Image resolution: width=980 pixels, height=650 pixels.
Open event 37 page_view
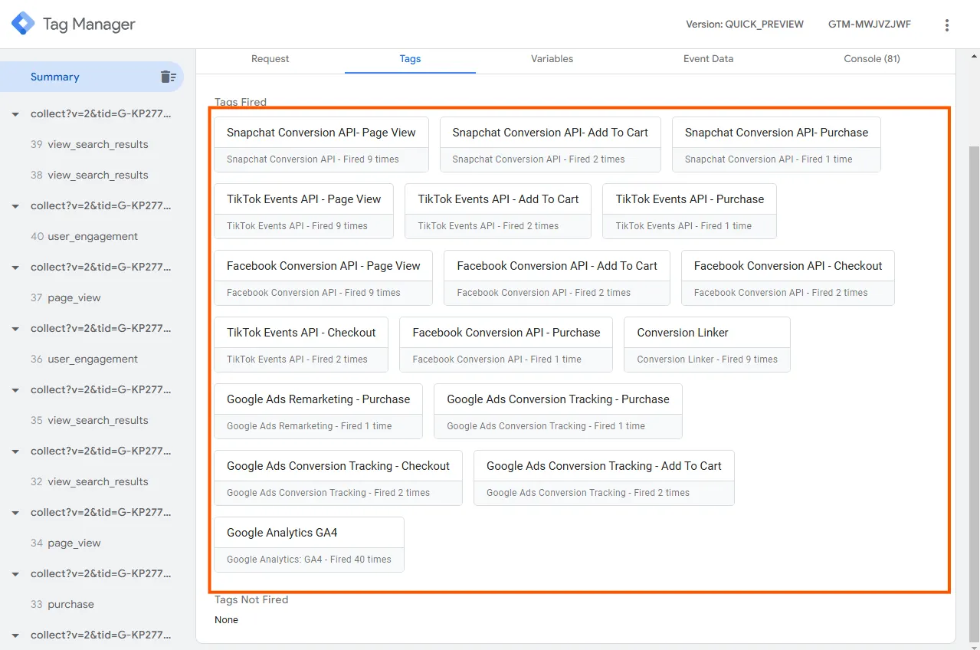pos(66,297)
